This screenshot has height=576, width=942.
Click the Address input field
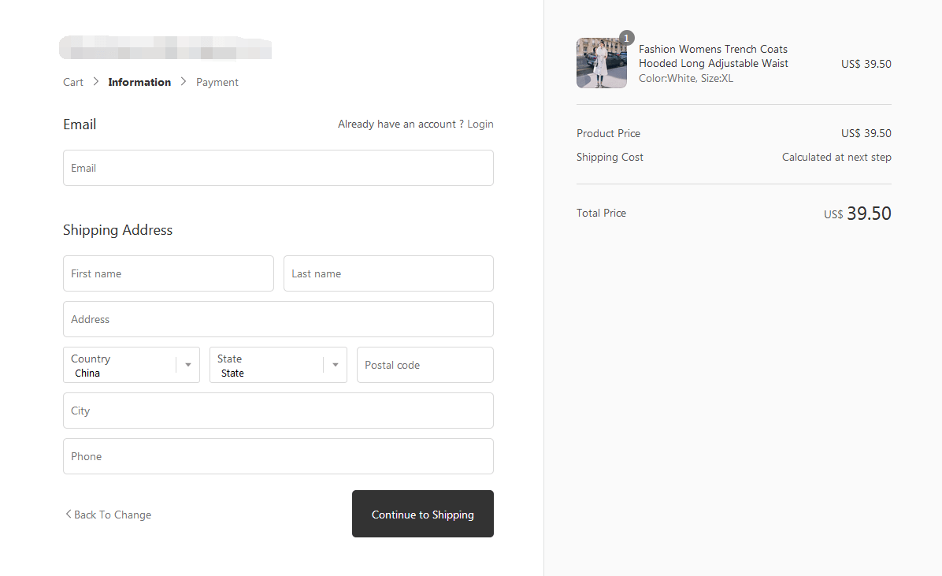click(x=278, y=319)
